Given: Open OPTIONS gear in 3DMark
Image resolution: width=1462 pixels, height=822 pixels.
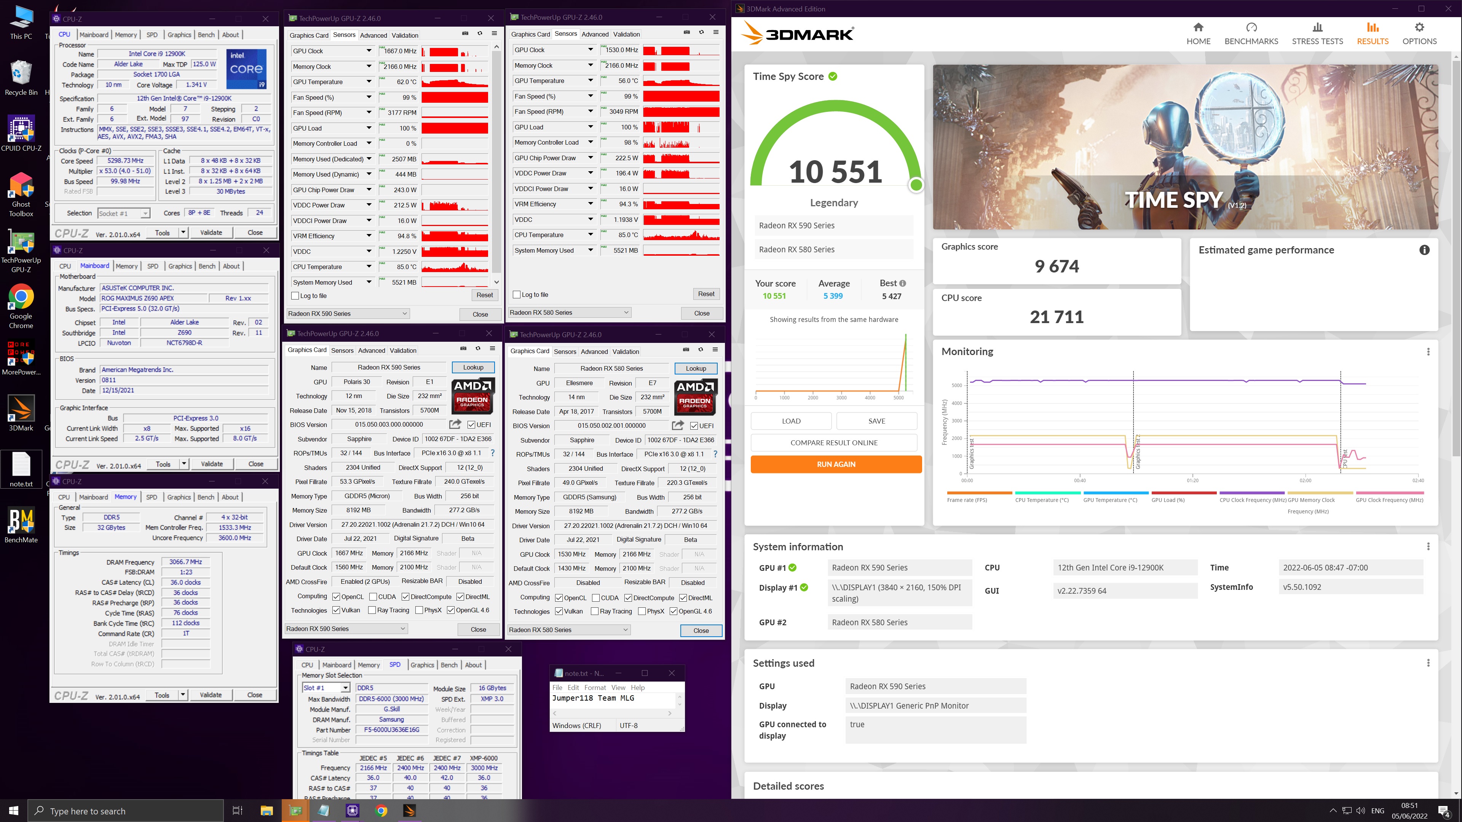Looking at the screenshot, I should [x=1419, y=34].
